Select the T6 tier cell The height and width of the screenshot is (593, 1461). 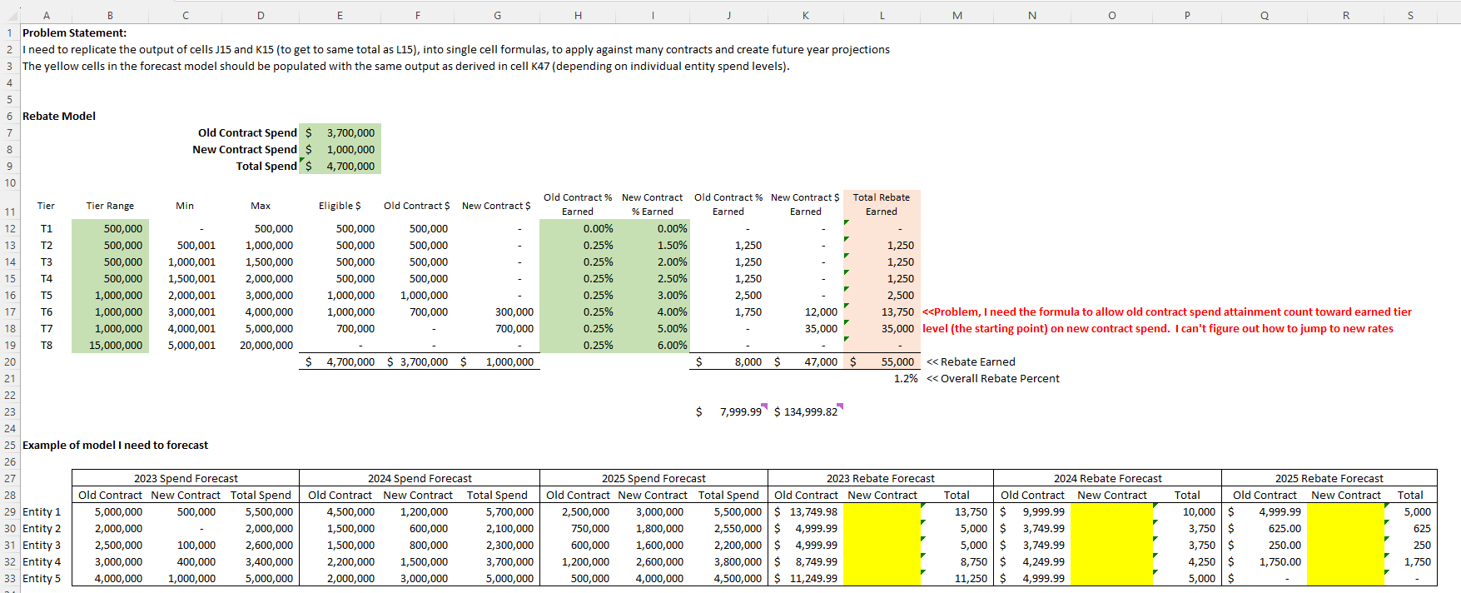47,311
